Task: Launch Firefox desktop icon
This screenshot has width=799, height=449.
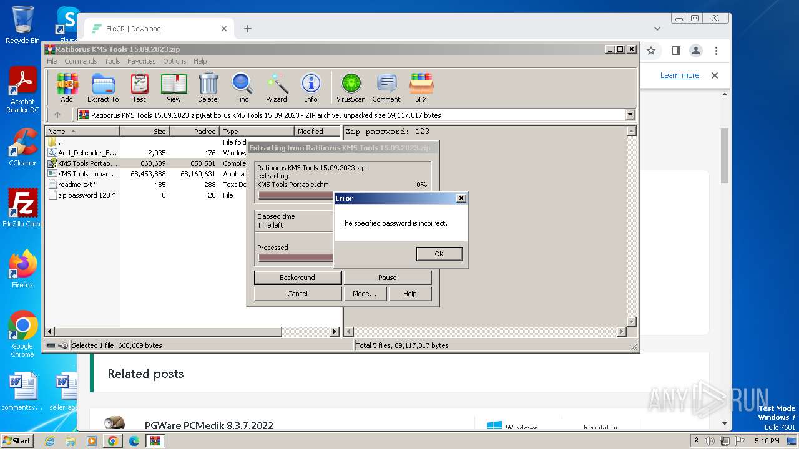Action: [22, 269]
